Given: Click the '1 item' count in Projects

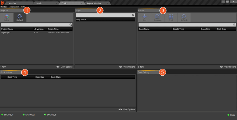Looking at the screenshot, I should [x=3, y=67].
